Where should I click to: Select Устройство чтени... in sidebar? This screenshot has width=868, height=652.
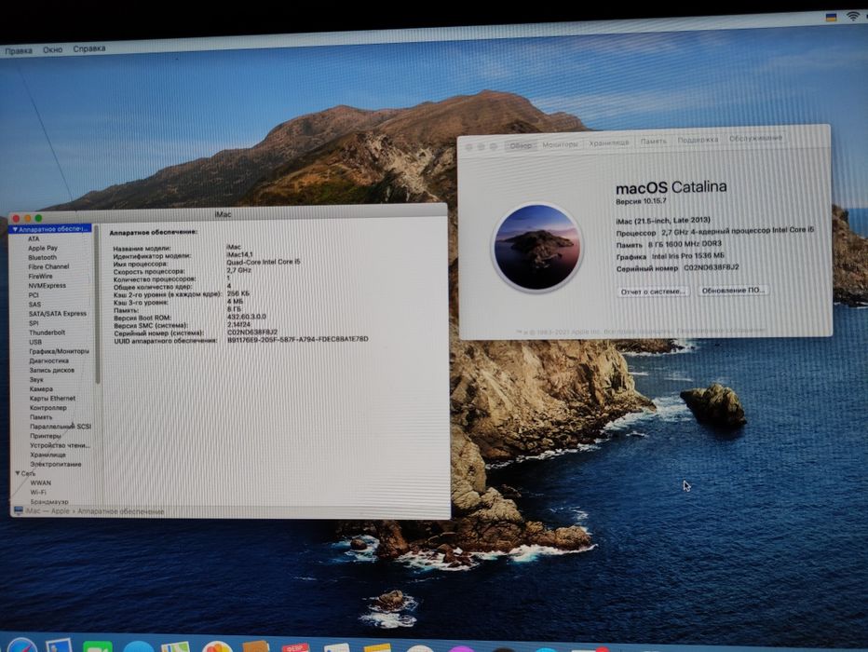coord(60,445)
